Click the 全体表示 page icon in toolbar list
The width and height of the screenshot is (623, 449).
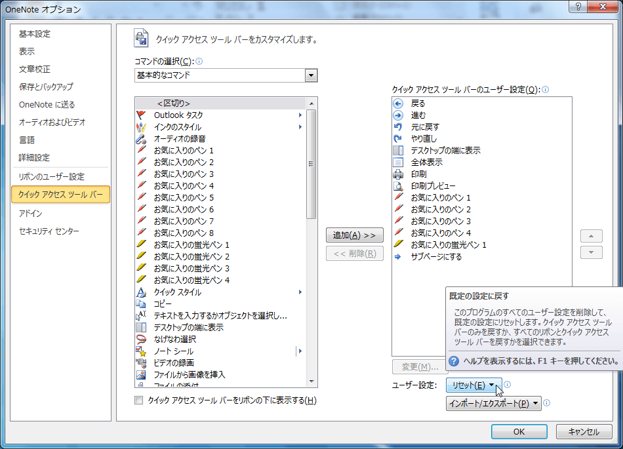pyautogui.click(x=398, y=163)
